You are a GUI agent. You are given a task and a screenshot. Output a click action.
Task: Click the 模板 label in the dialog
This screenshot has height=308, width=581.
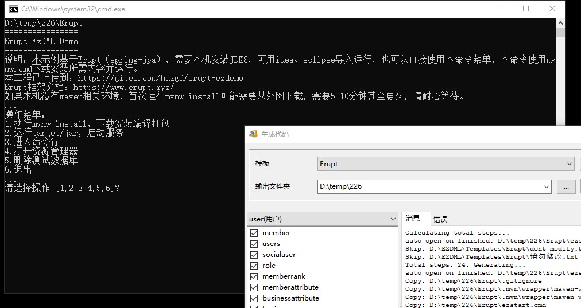click(262, 163)
